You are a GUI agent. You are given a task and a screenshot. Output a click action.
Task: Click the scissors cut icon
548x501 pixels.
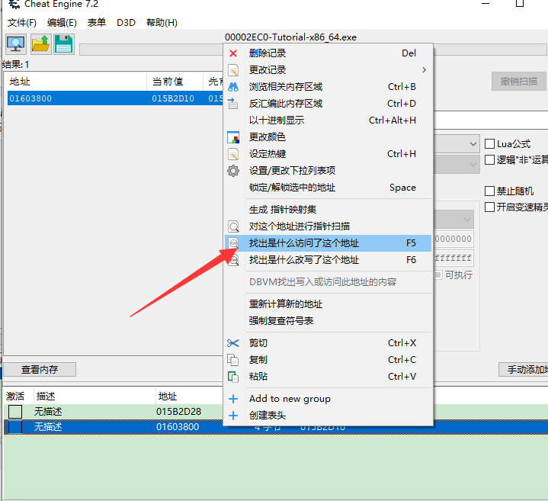tap(233, 343)
